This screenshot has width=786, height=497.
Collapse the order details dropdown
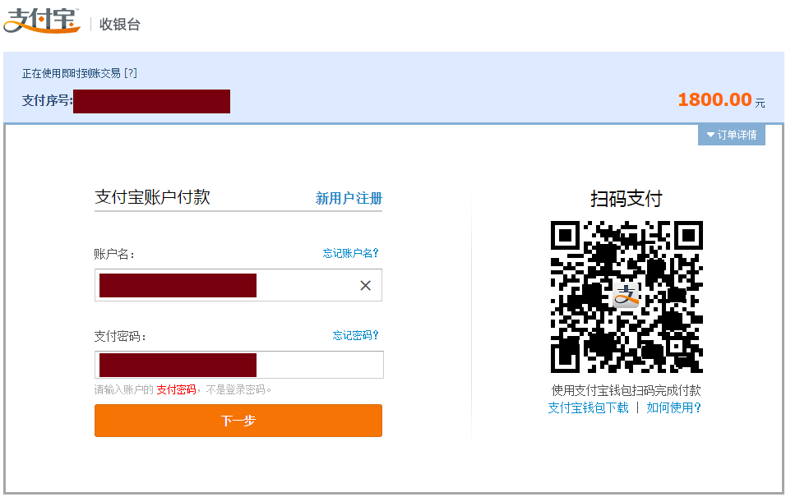coord(731,135)
